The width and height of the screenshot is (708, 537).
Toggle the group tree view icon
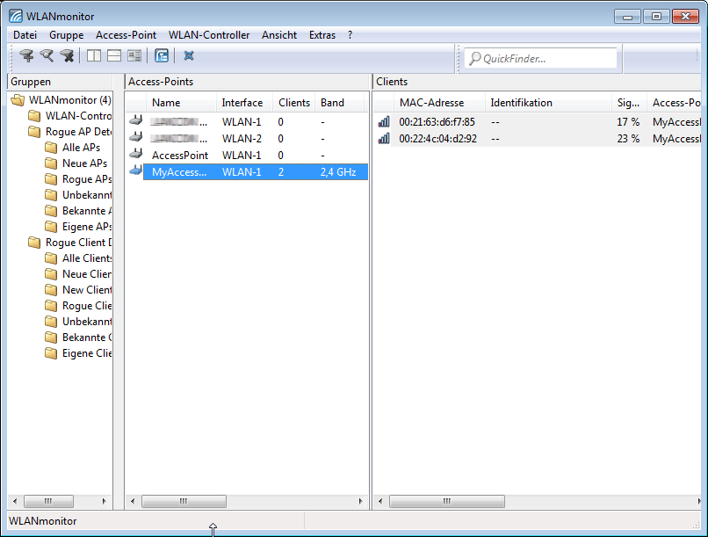[162, 56]
